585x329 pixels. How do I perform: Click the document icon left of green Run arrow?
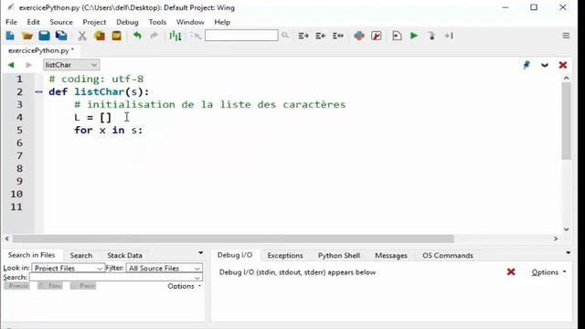point(397,36)
